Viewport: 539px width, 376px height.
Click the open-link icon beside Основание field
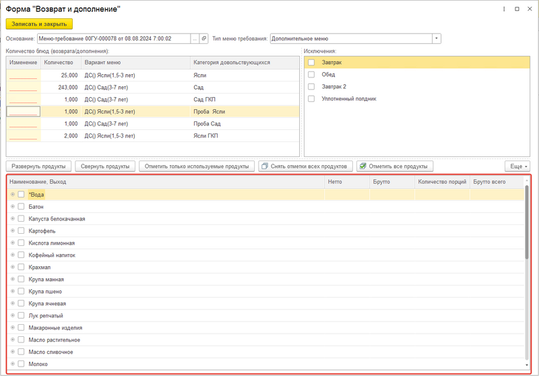point(204,38)
